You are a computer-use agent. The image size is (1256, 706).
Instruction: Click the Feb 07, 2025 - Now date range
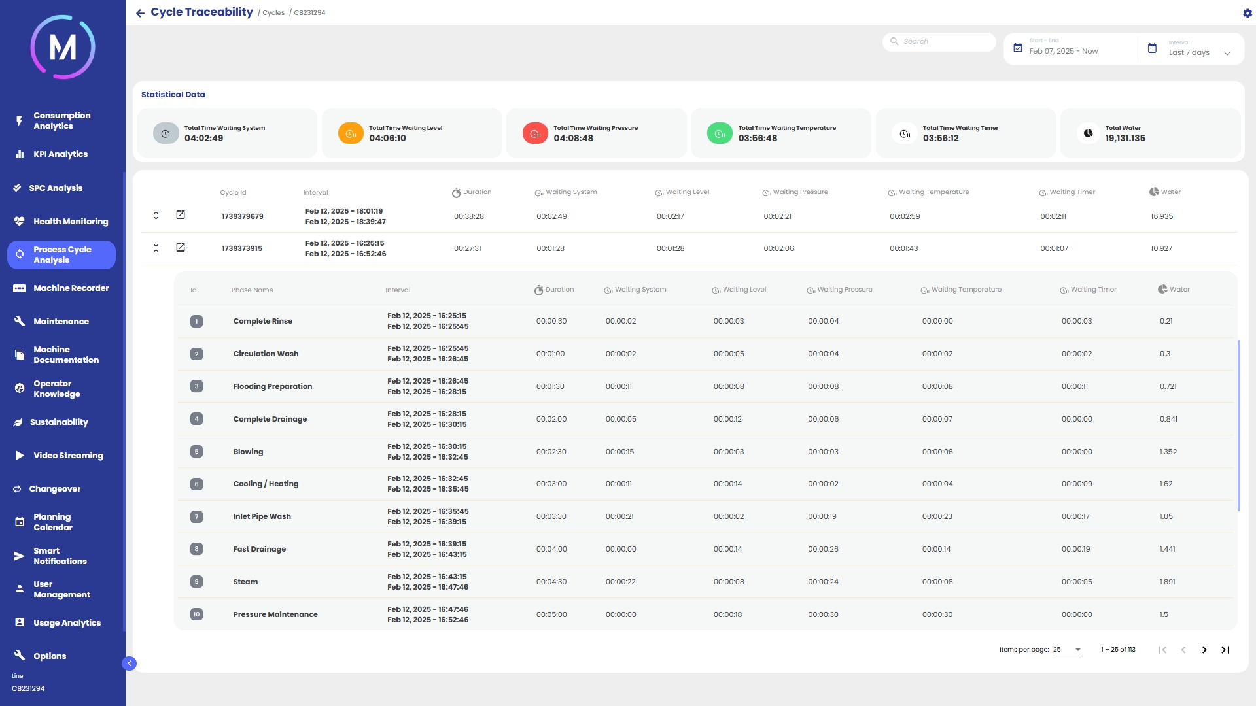[1063, 51]
